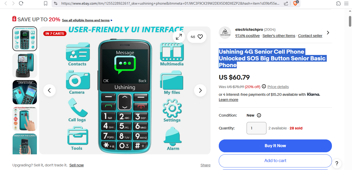The height and width of the screenshot is (170, 352).
Task: Bookmark this page icon
Action: (x=46, y=3)
